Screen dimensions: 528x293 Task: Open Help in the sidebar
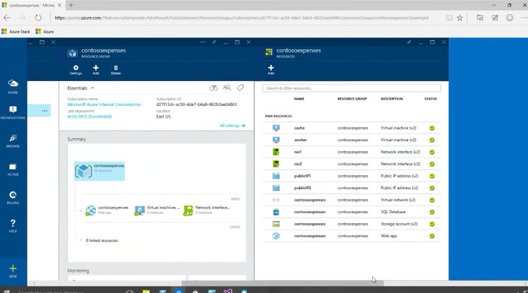(x=13, y=226)
